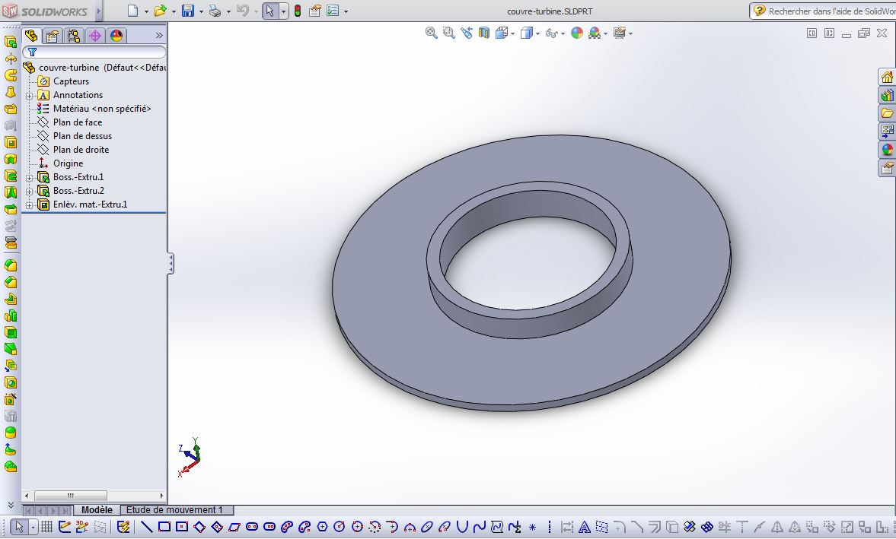
Task: Open the Print dropdown arrow
Action: 228,11
